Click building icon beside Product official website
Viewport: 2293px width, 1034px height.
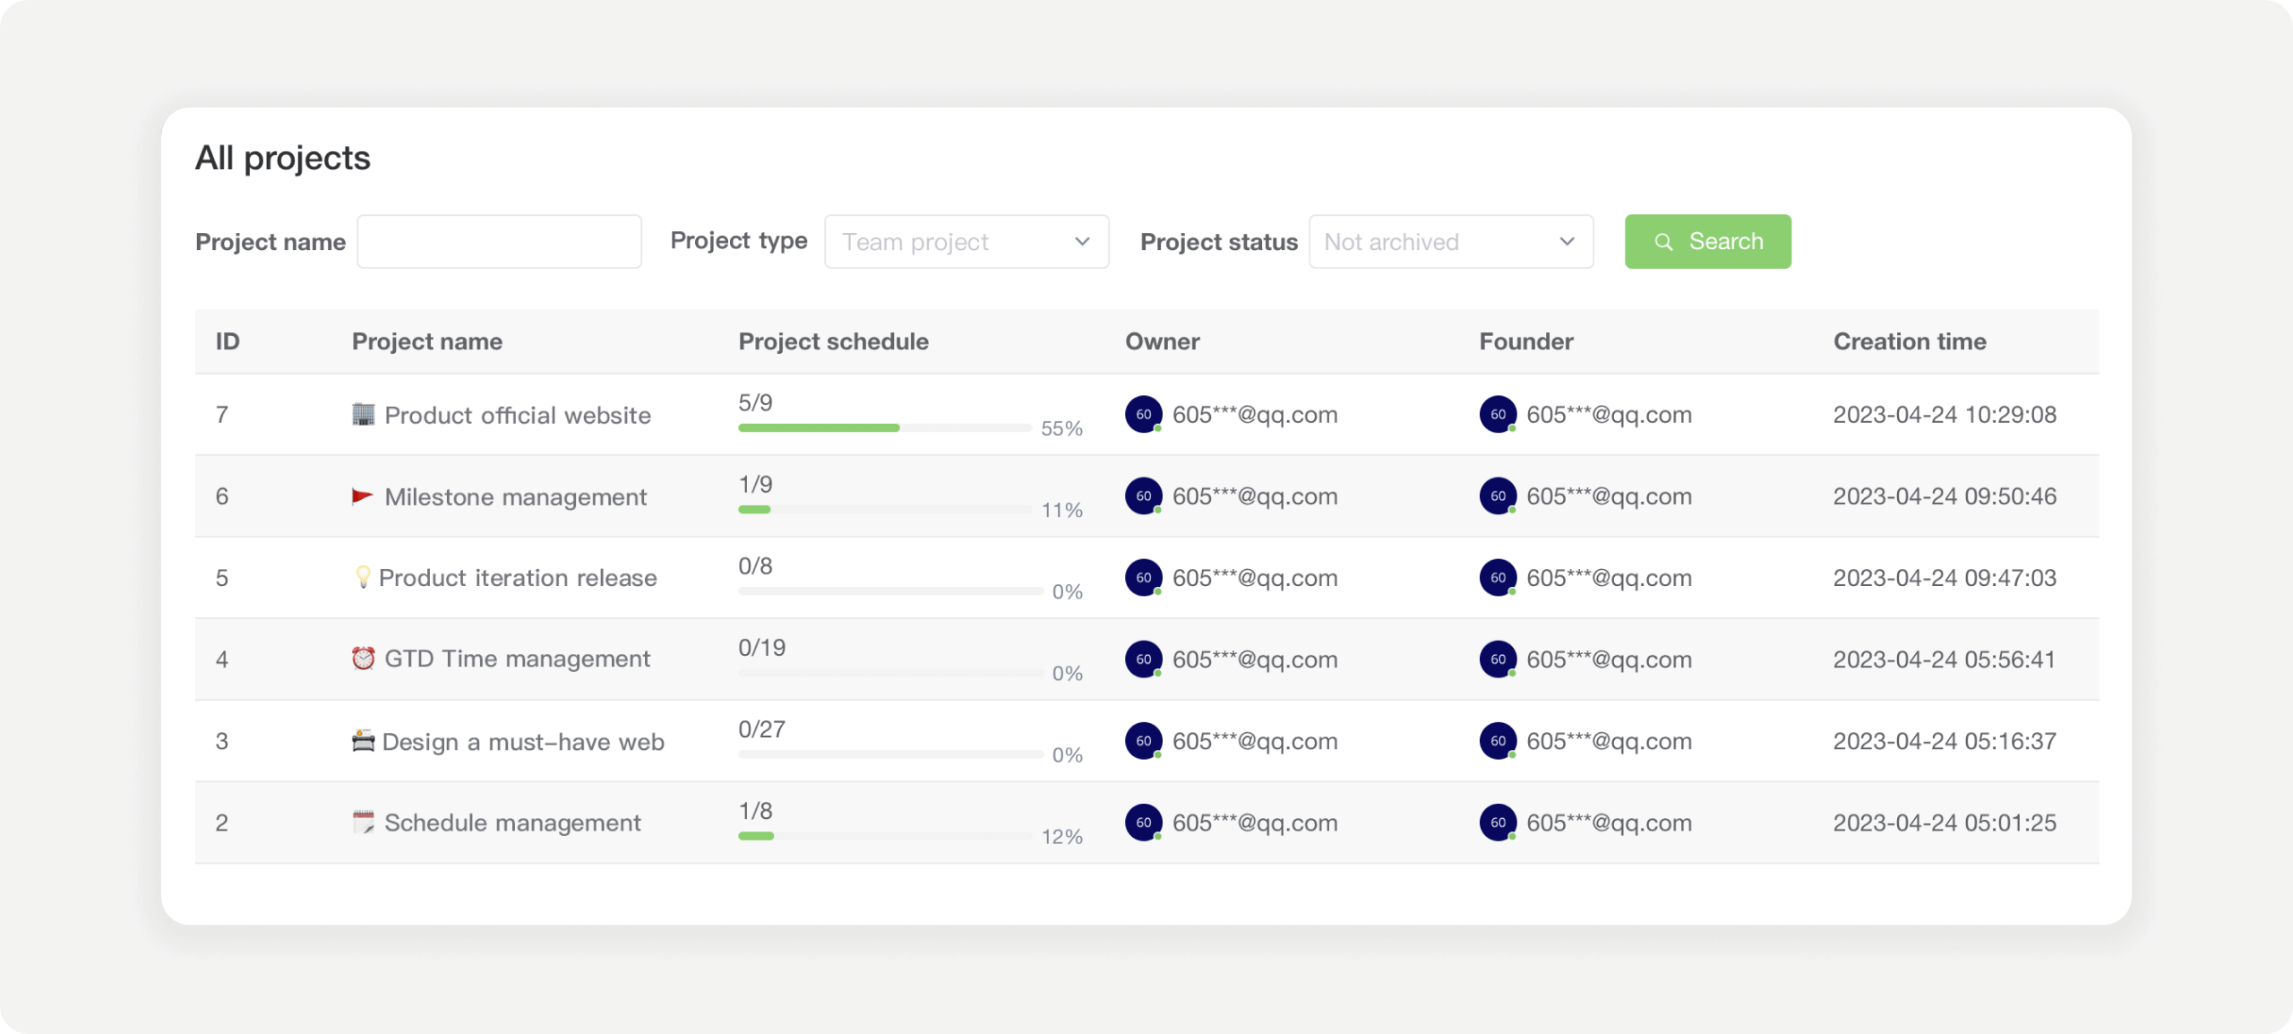[x=363, y=415]
